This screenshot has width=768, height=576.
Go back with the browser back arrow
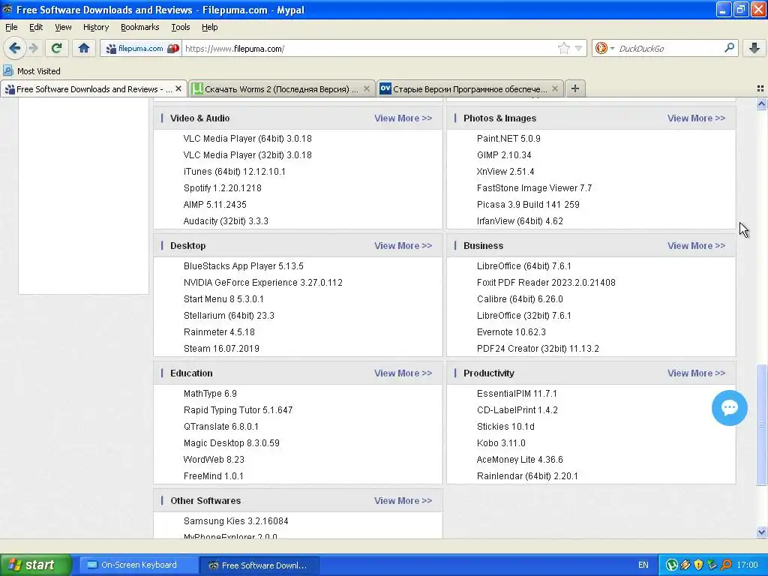click(15, 48)
